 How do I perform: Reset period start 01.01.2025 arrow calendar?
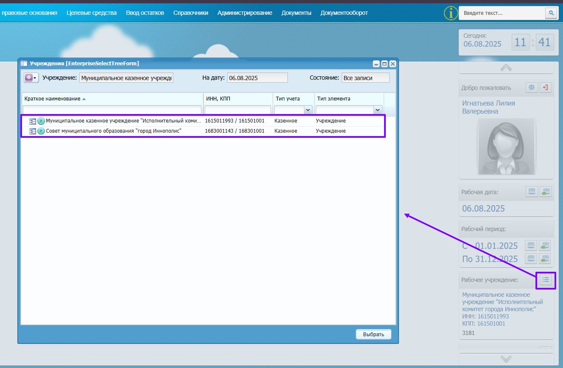point(545,245)
